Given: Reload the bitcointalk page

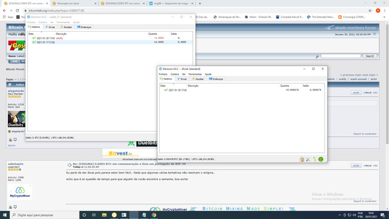Looking at the screenshot, I should coord(18,11).
